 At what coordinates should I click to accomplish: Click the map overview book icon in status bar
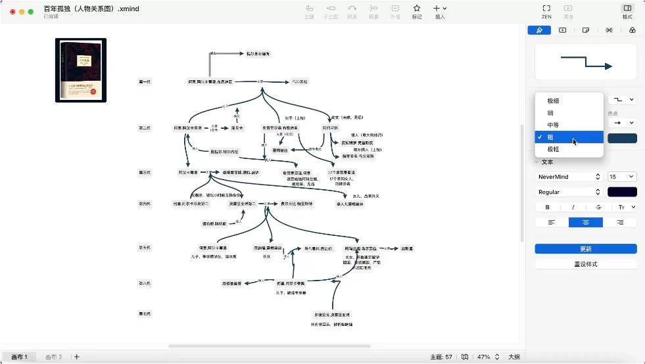pyautogui.click(x=465, y=357)
